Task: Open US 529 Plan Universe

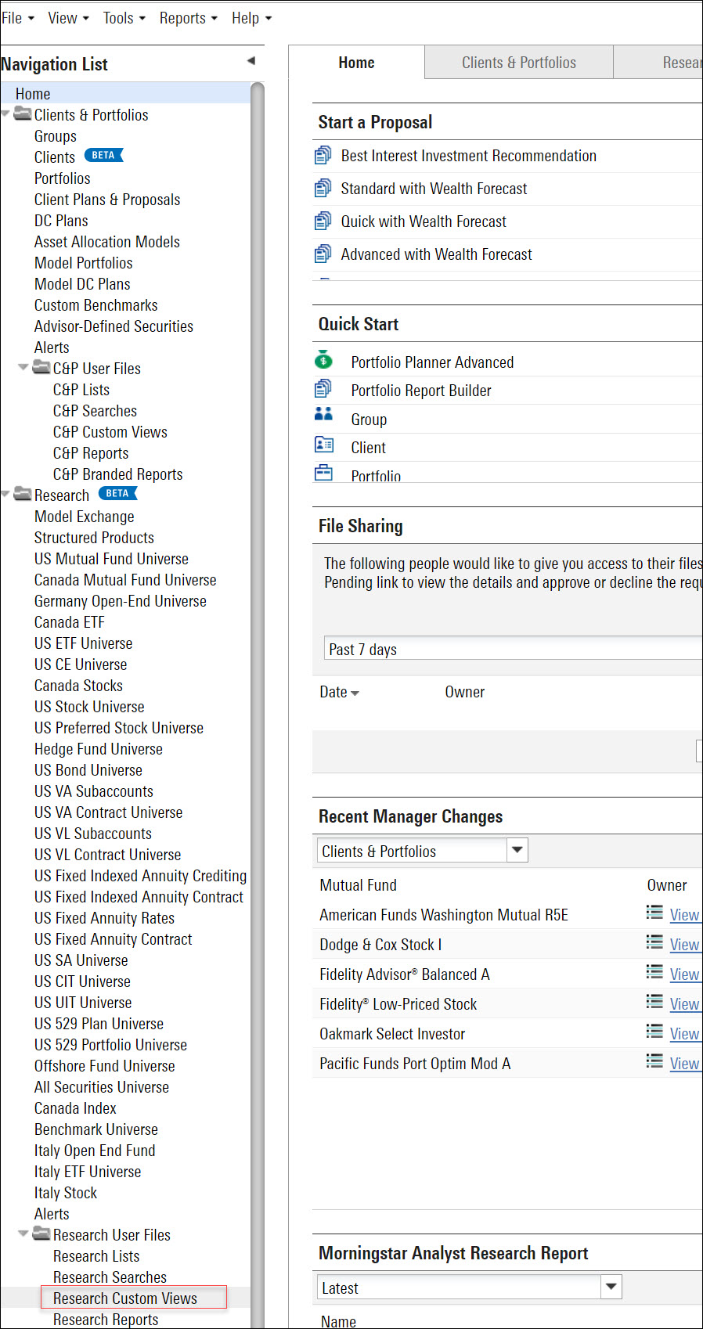Action: 99,1024
